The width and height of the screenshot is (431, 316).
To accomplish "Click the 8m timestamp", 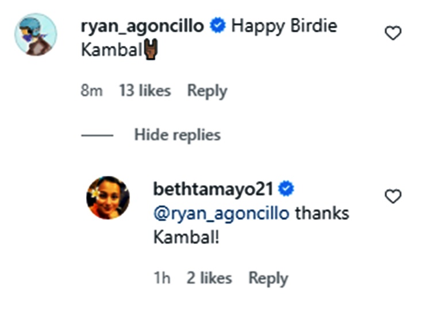I will (92, 91).
